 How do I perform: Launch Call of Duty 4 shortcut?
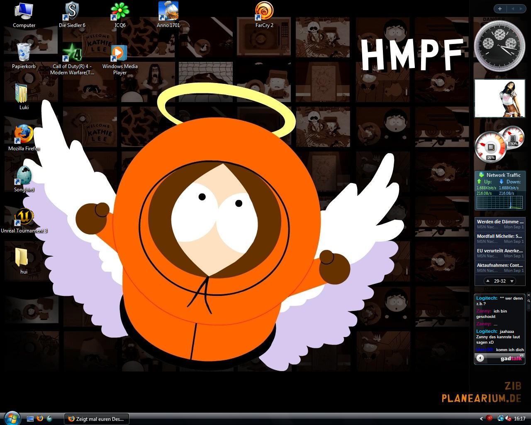click(72, 52)
